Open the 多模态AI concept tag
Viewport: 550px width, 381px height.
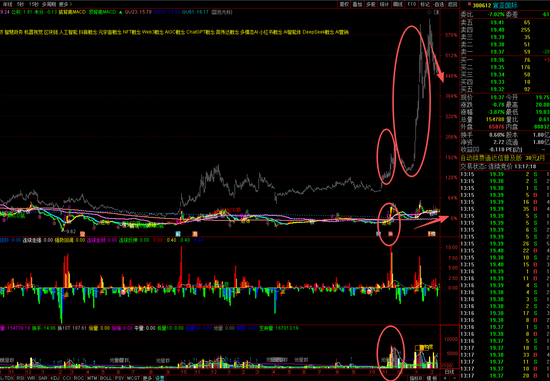pos(249,32)
